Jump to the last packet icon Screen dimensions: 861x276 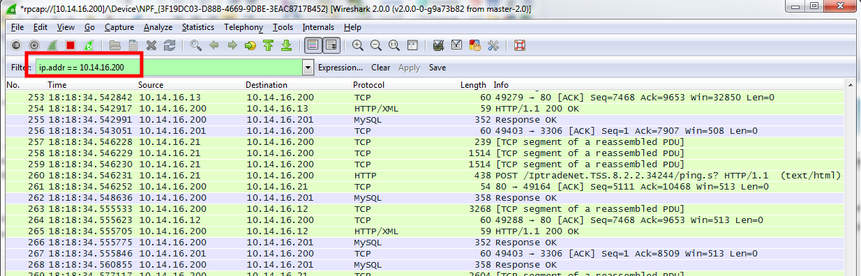point(286,46)
